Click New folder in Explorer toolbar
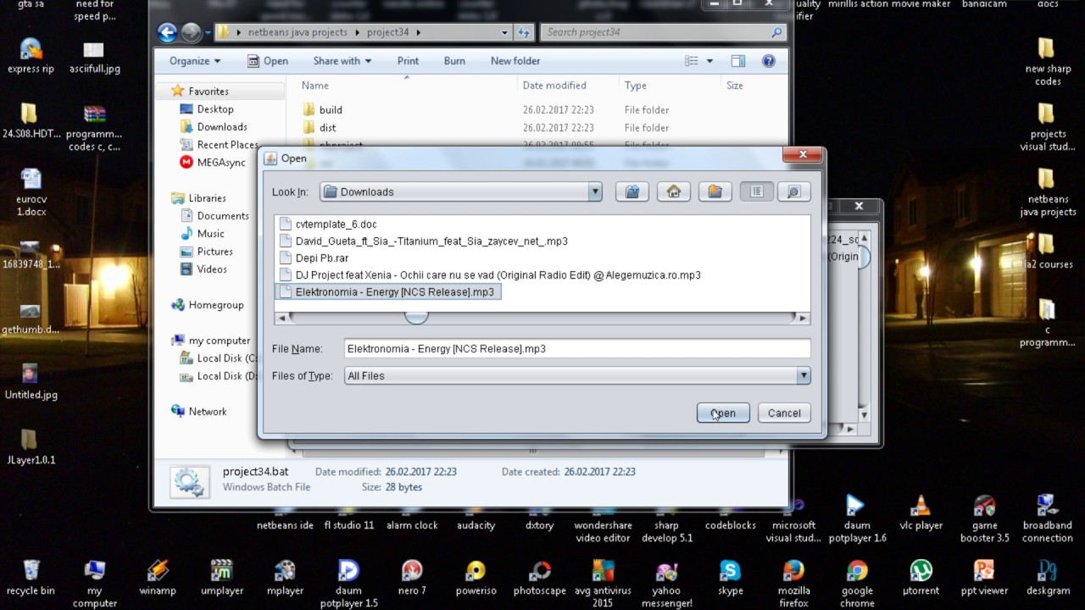The width and height of the screenshot is (1085, 610). [x=515, y=61]
